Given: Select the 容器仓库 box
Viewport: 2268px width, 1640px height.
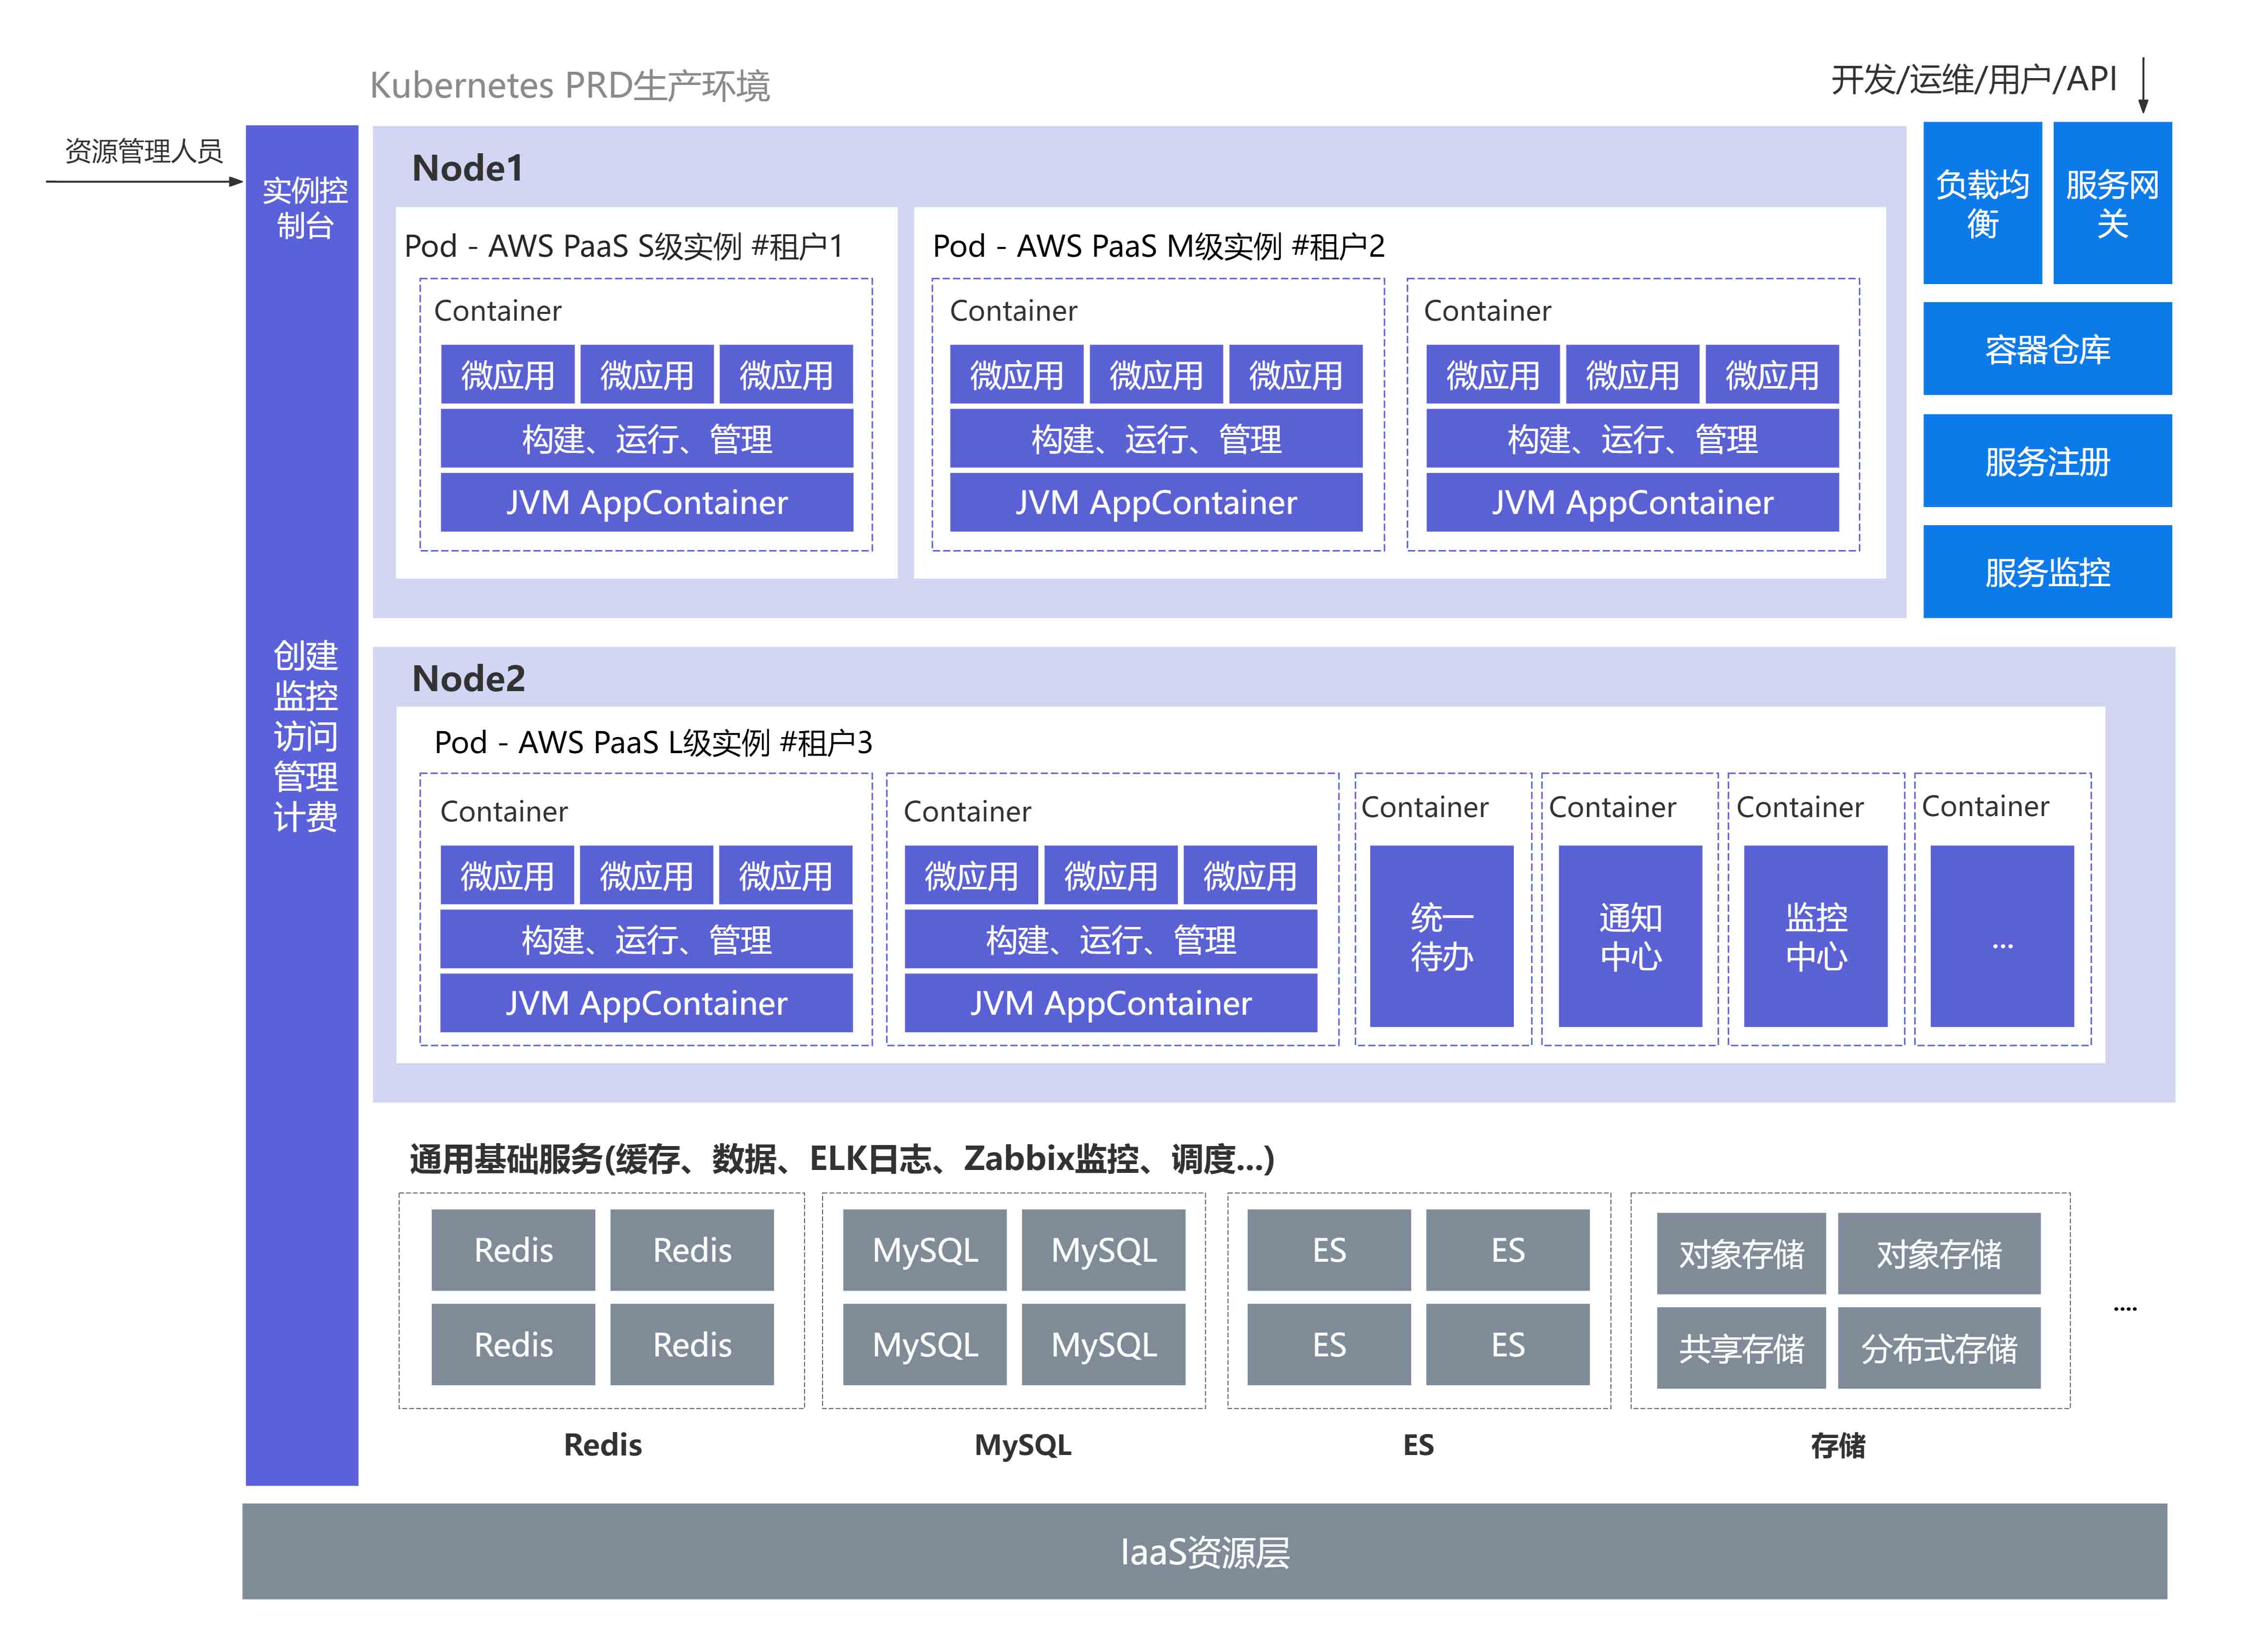Looking at the screenshot, I should click(2047, 349).
